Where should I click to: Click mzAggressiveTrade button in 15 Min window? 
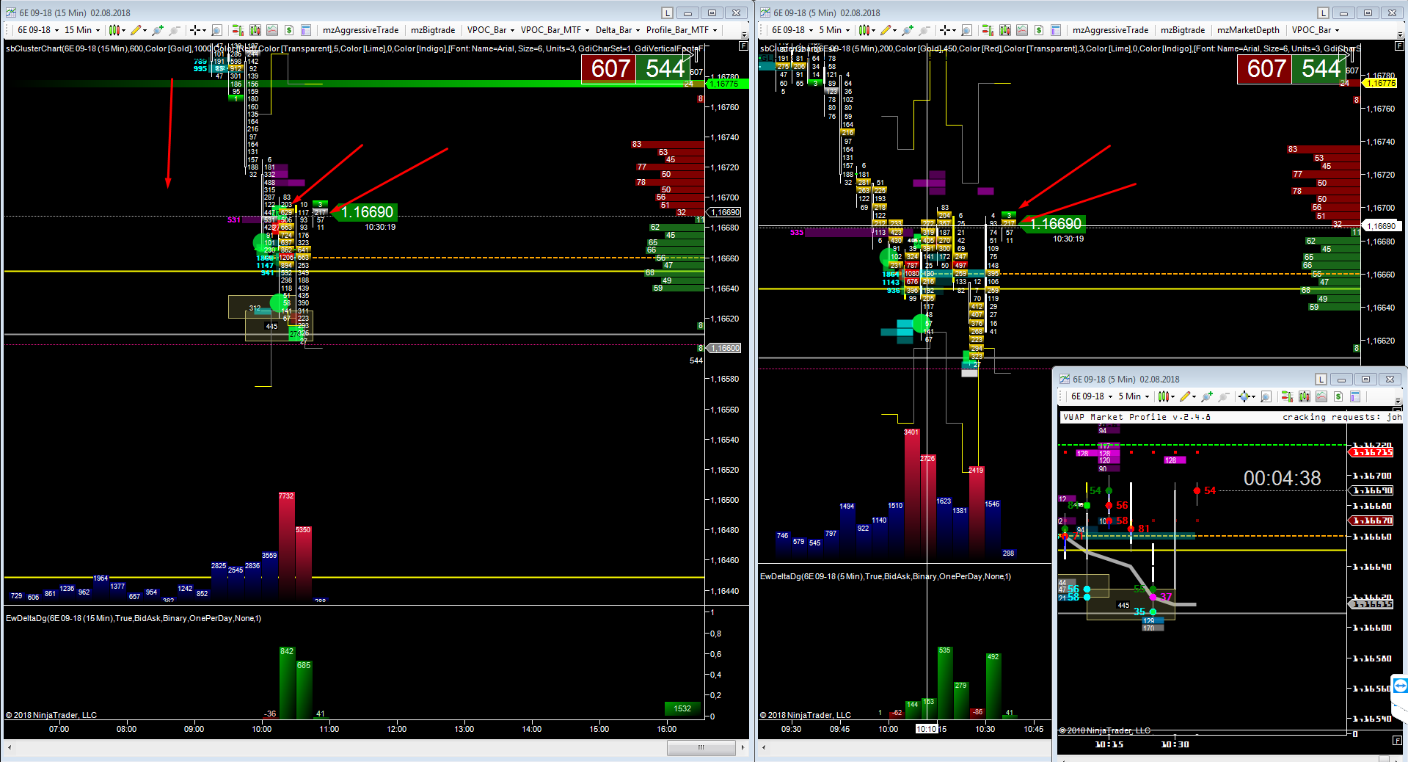pos(360,30)
